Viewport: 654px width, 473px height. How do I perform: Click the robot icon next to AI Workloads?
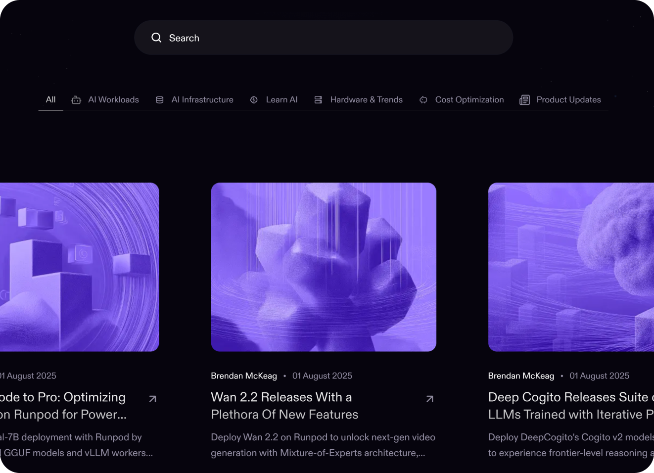coord(76,99)
